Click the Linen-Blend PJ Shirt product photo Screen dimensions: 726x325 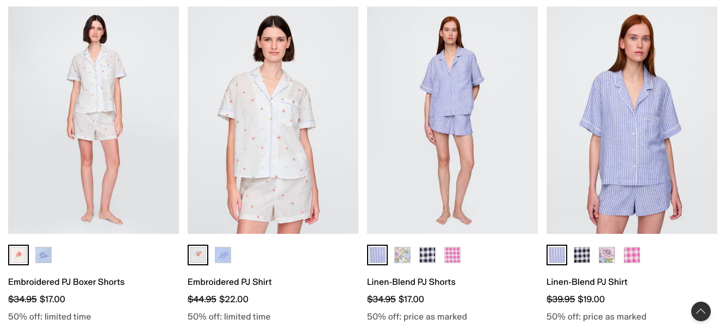(632, 120)
